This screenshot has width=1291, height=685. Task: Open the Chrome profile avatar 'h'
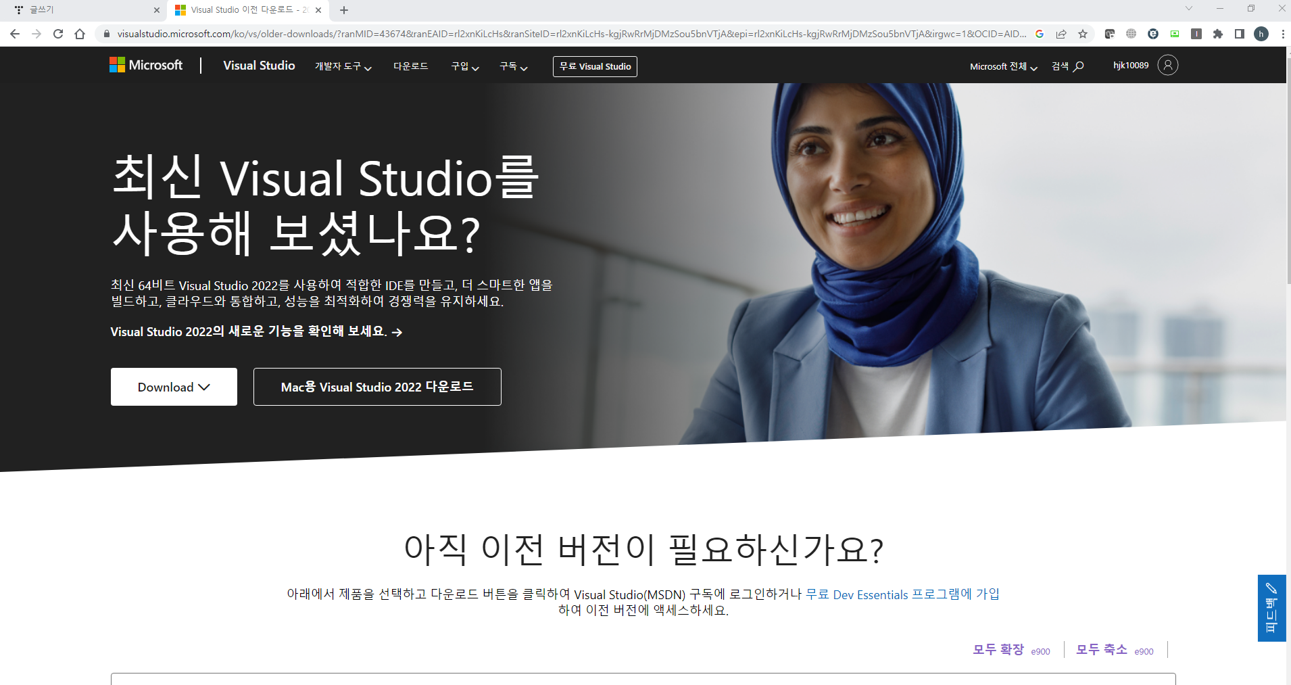pos(1261,34)
